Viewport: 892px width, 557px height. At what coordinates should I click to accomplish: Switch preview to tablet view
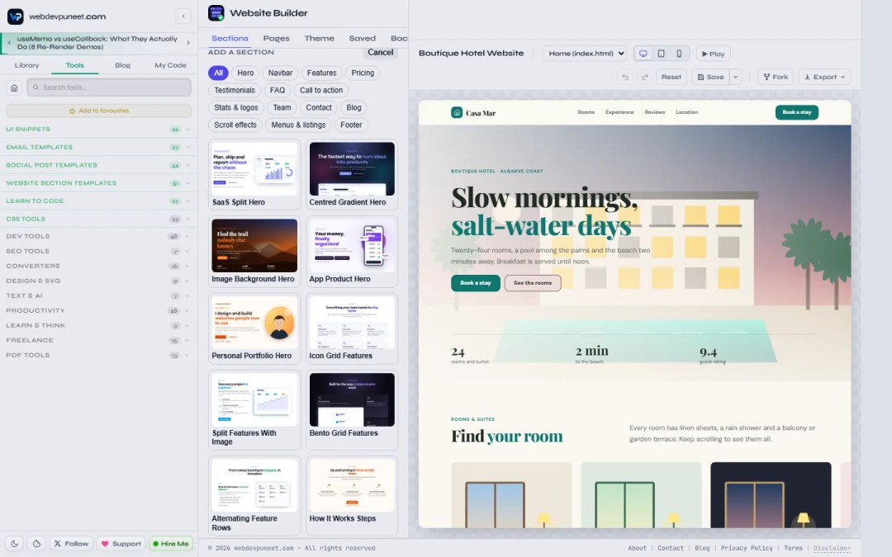click(661, 54)
